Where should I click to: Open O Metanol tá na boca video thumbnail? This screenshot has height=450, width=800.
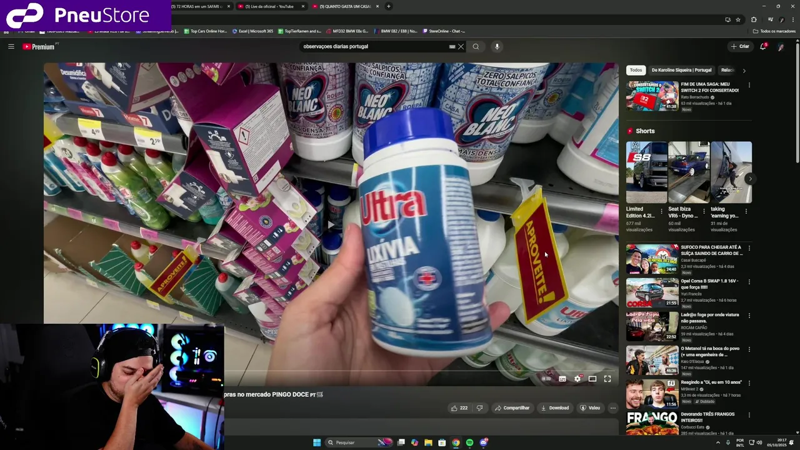click(652, 360)
